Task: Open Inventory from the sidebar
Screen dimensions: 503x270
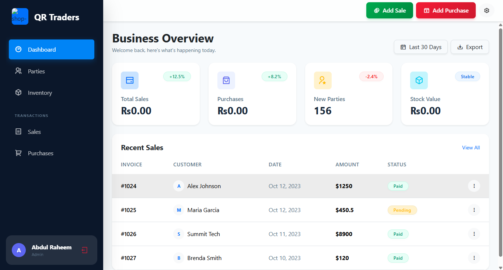Action: 39,93
